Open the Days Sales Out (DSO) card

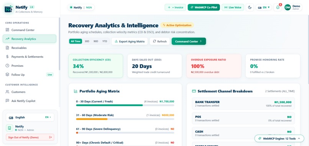tap(154, 66)
